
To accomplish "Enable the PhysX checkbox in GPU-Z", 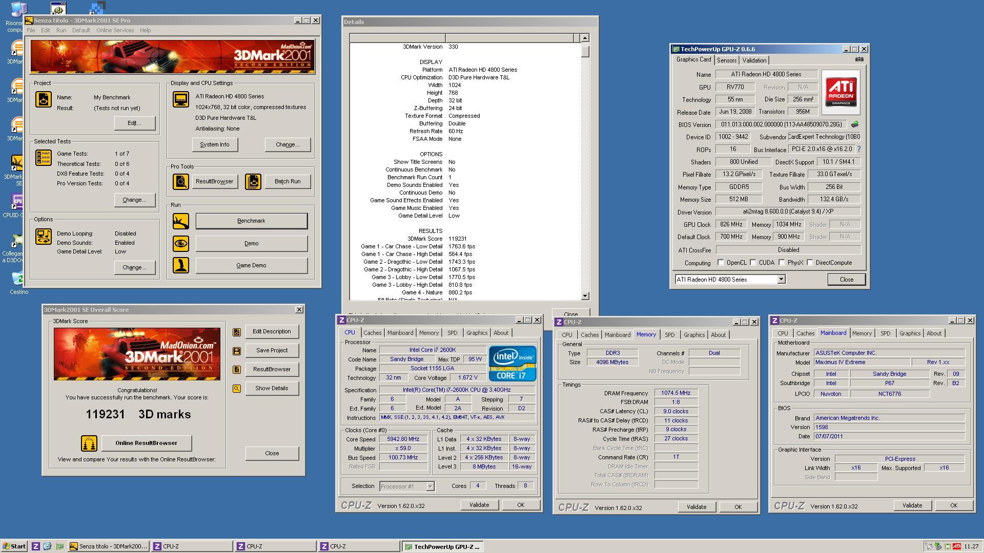I will [x=782, y=263].
